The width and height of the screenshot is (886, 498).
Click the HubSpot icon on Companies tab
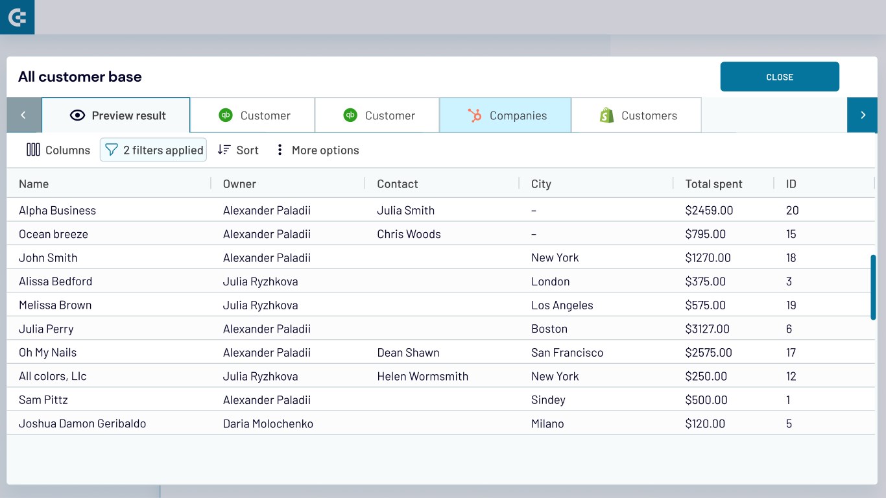[x=475, y=115]
